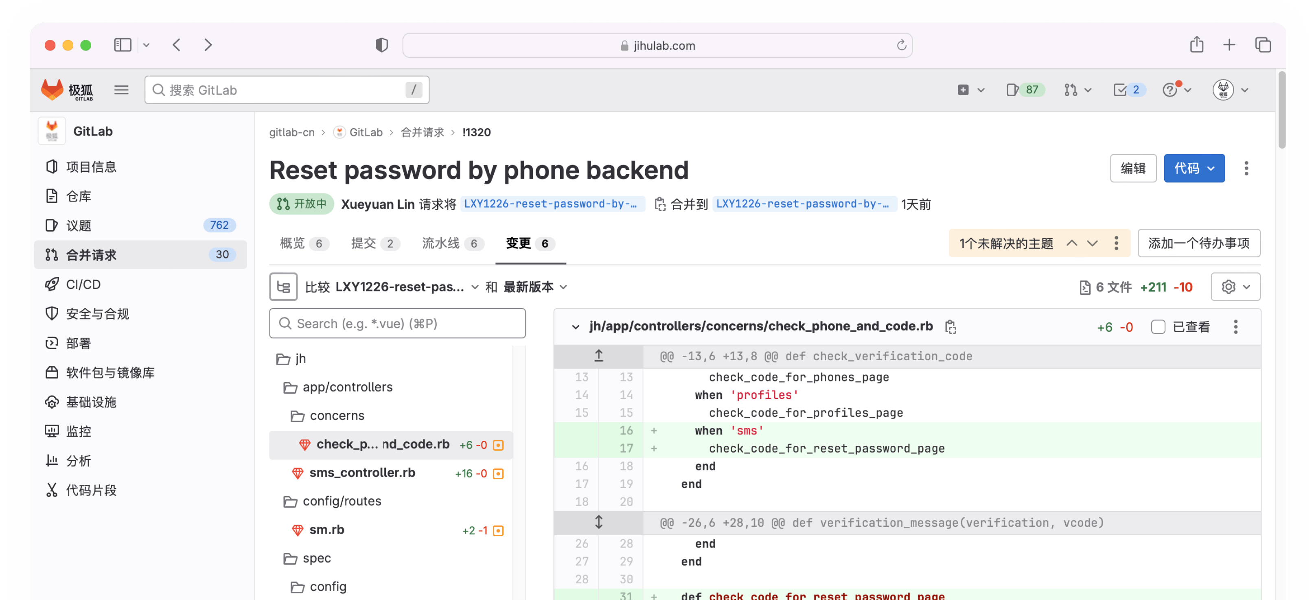Open Merge requests (合并请求) sidebar item
1314x600 pixels.
click(x=140, y=255)
